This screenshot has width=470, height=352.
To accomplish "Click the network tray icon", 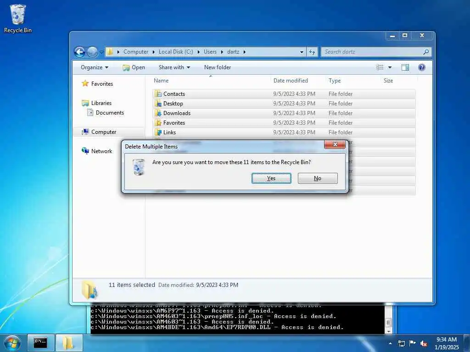I will coord(401,343).
